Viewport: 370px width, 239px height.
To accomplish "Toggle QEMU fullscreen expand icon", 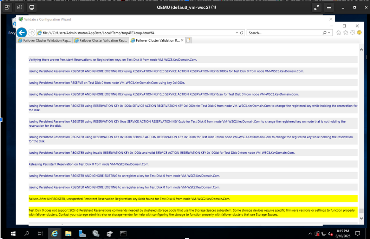I will [317, 7].
